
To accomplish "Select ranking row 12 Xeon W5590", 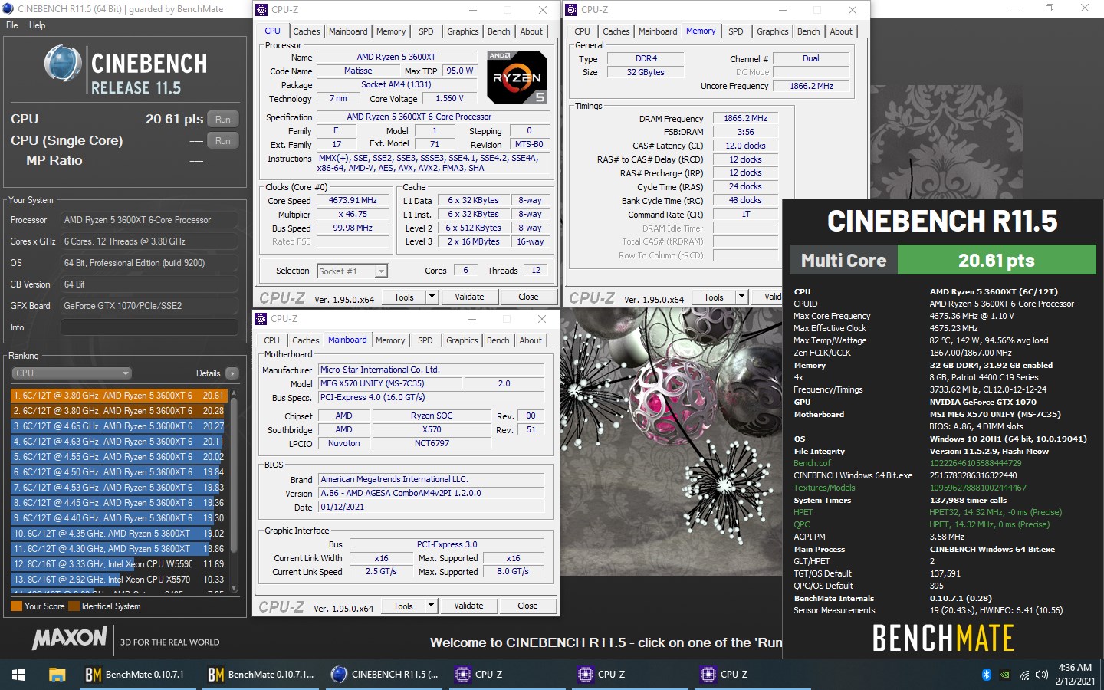I will point(118,564).
